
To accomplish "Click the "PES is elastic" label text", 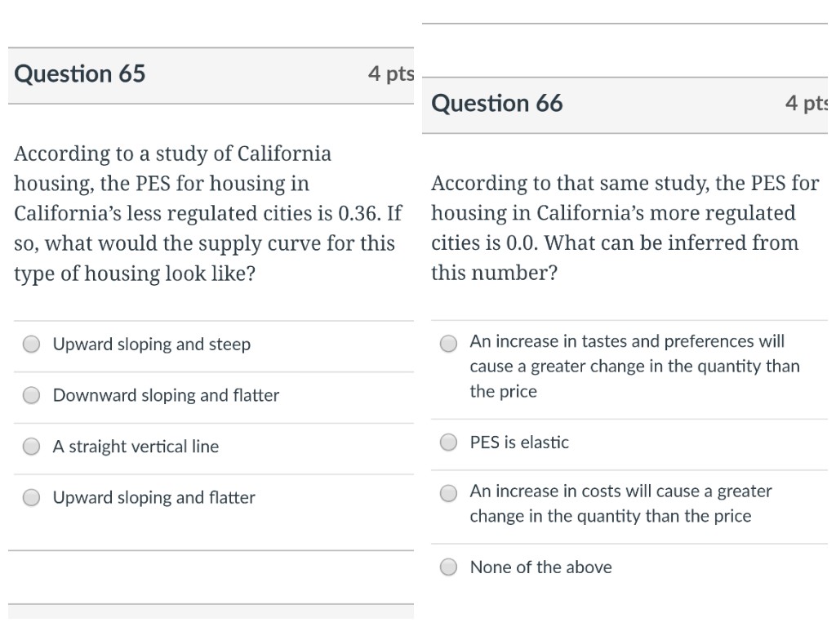I will point(519,442).
